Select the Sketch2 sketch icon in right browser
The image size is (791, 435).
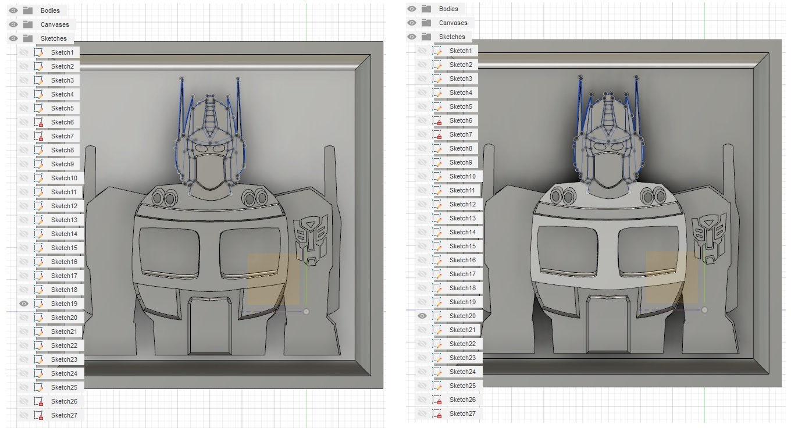(437, 65)
